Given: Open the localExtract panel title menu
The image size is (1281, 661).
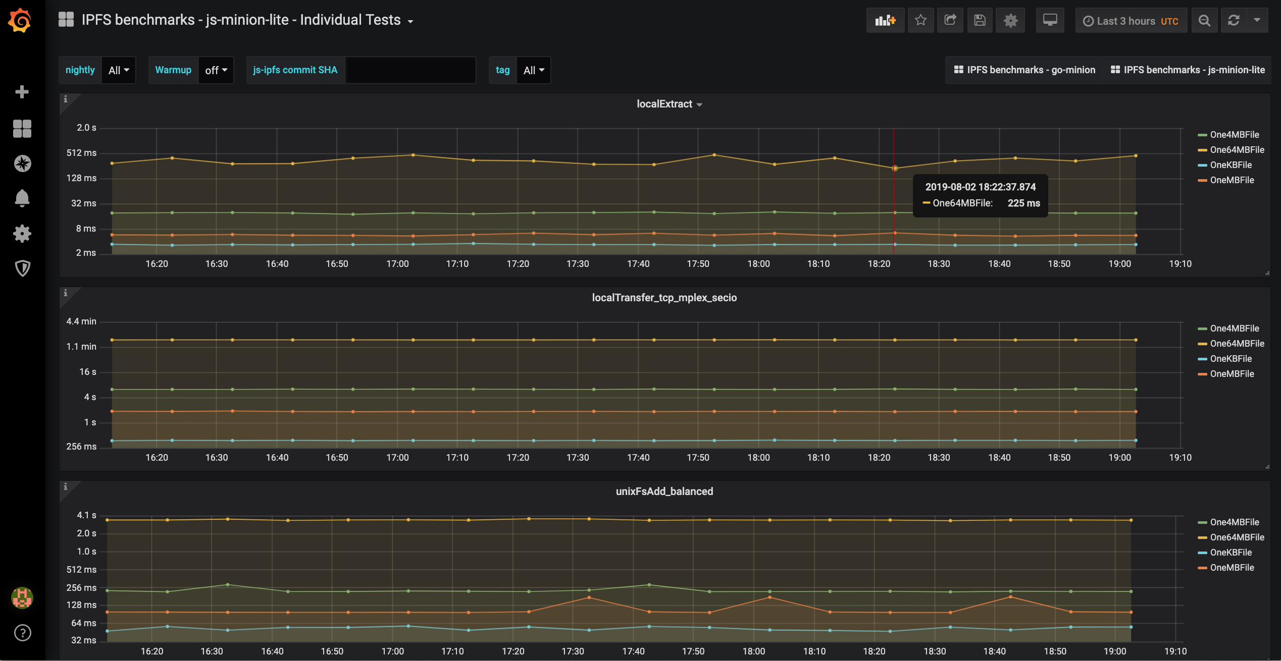Looking at the screenshot, I should click(x=669, y=104).
